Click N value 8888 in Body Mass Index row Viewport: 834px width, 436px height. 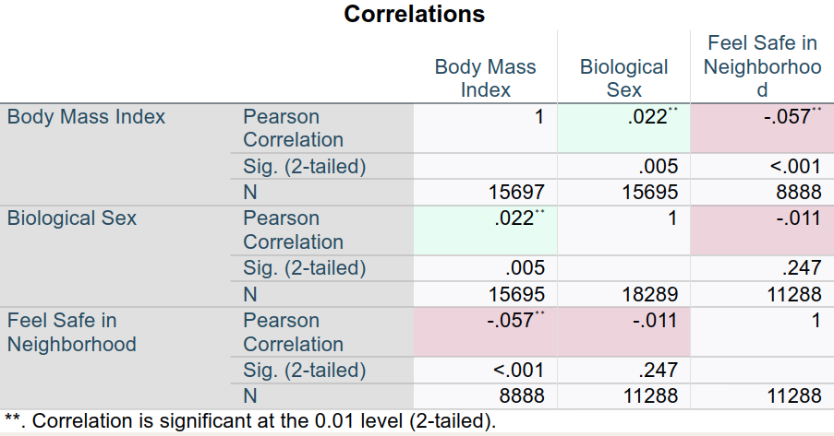click(x=793, y=193)
